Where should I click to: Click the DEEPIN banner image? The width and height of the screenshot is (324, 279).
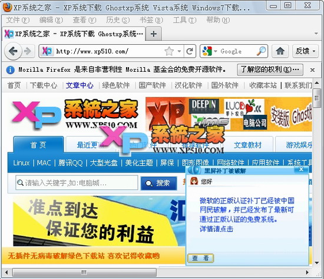204,105
